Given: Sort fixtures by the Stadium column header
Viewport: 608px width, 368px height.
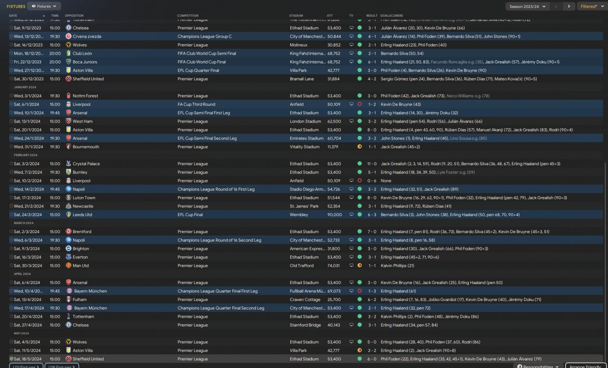Looking at the screenshot, I should tap(296, 16).
